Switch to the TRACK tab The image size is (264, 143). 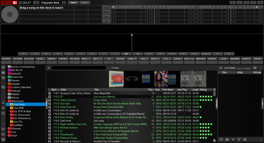73,3
